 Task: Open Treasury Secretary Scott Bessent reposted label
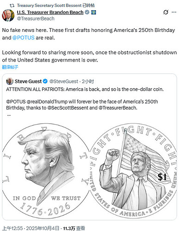(56, 6)
